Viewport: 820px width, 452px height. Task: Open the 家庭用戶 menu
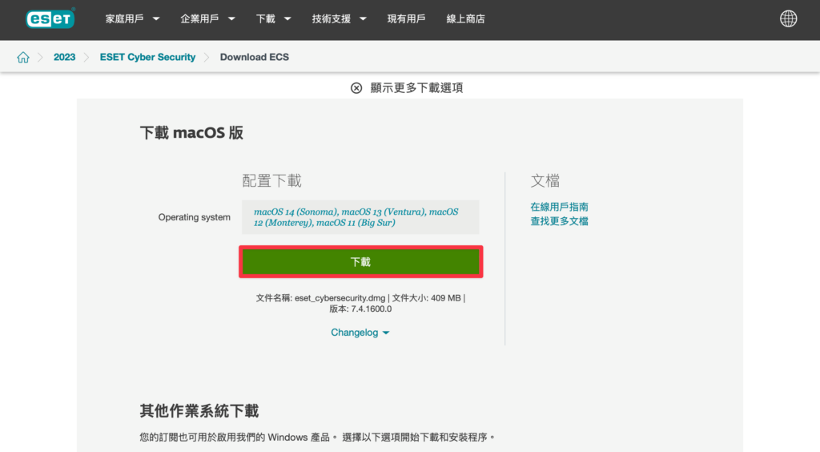124,19
